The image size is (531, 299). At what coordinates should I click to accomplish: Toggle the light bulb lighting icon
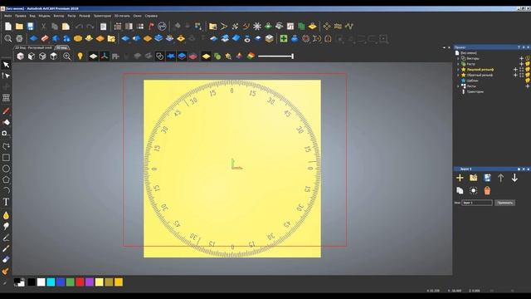click(80, 56)
